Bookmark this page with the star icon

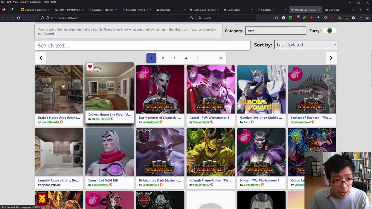coord(192,18)
